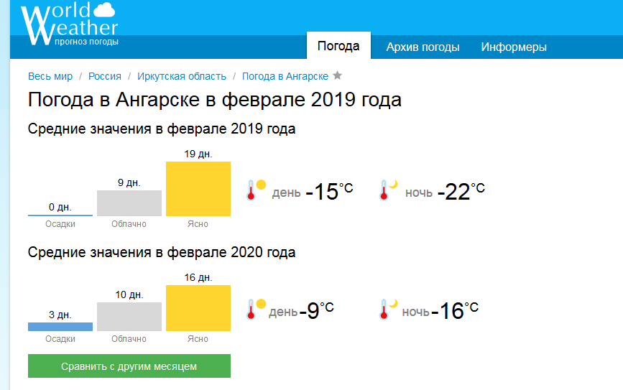The image size is (623, 390).
Task: Switch to the Архив погоды tab
Action: pos(423,47)
